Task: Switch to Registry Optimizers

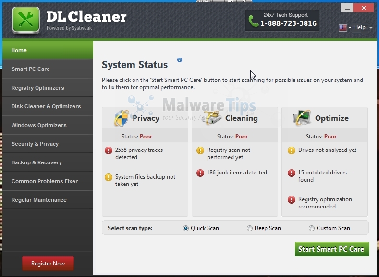Action: (48, 88)
